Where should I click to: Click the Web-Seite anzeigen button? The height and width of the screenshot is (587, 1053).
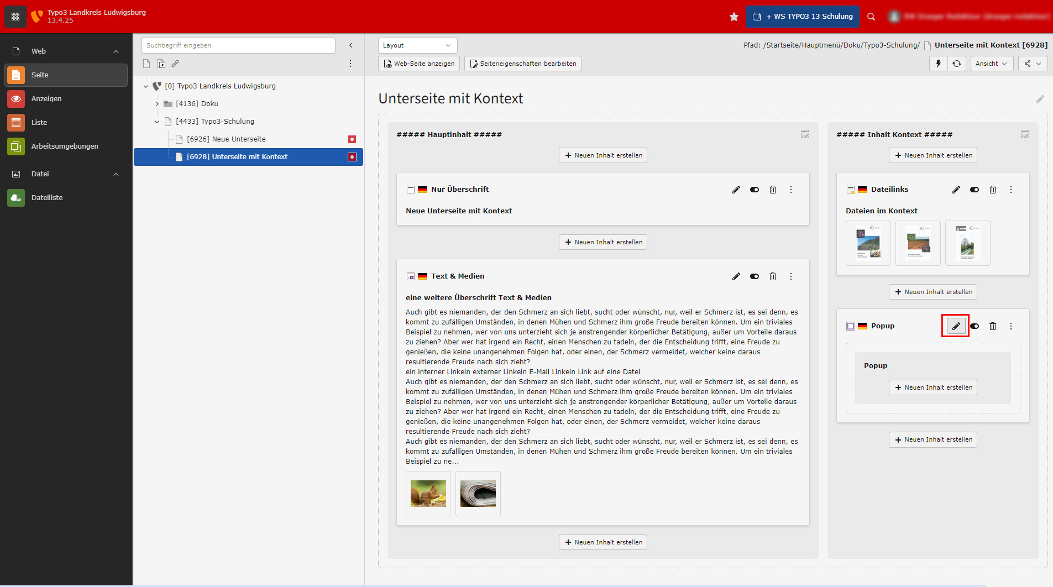[x=418, y=64]
